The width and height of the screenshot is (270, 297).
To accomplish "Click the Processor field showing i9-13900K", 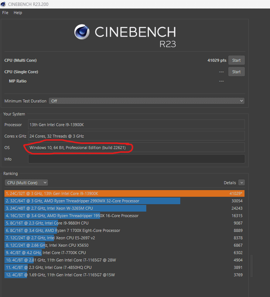I will [x=136, y=124].
